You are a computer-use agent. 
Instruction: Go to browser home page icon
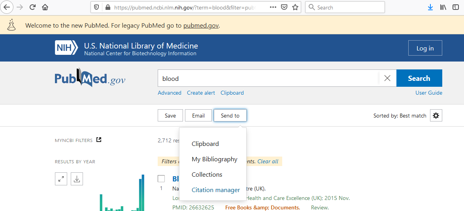click(x=45, y=7)
